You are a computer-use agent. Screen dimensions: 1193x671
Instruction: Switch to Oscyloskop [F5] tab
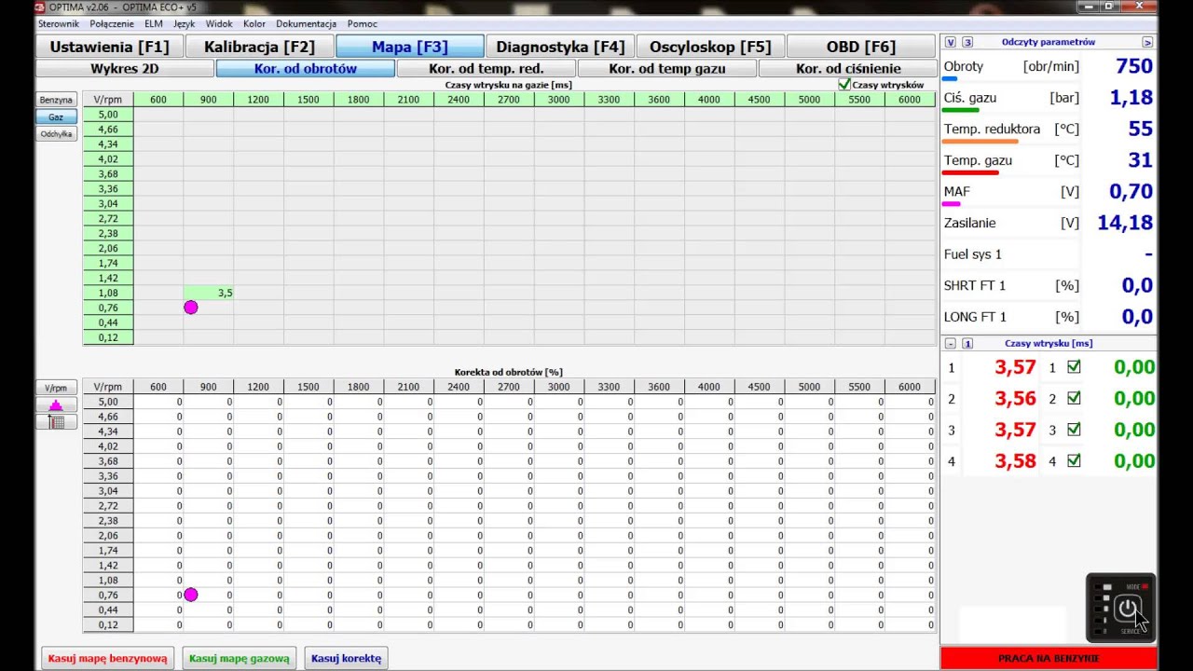pyautogui.click(x=710, y=47)
